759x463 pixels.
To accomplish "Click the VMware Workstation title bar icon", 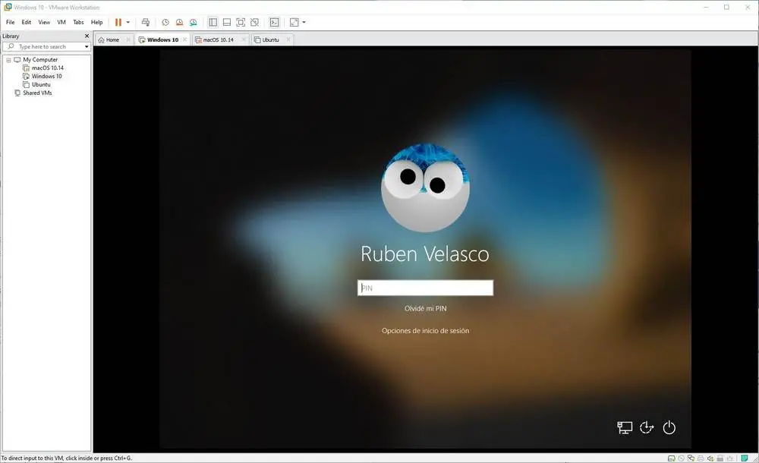I will click(x=8, y=8).
